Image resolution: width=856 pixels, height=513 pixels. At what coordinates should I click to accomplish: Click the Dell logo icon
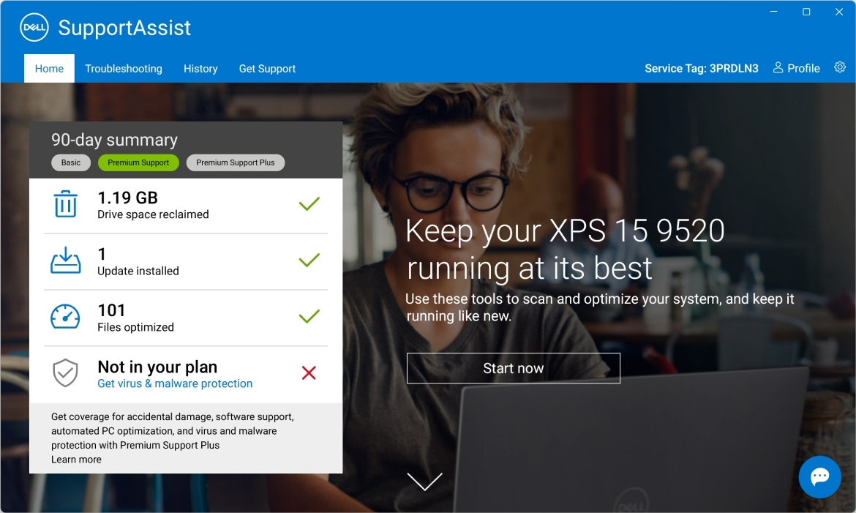(x=34, y=27)
